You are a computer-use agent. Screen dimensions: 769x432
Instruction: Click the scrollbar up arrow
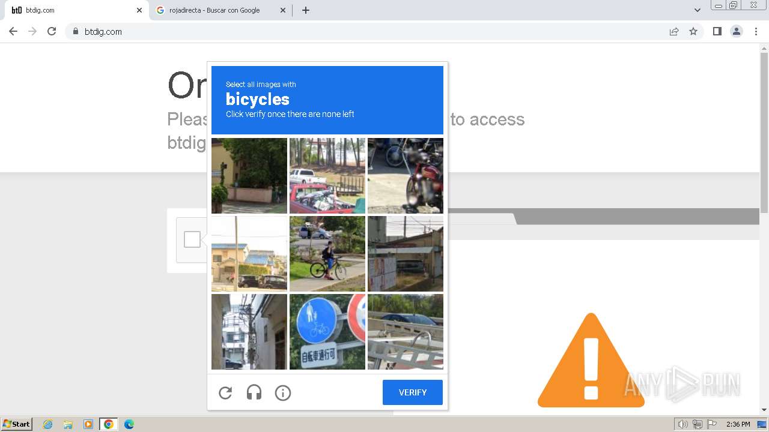(x=764, y=47)
